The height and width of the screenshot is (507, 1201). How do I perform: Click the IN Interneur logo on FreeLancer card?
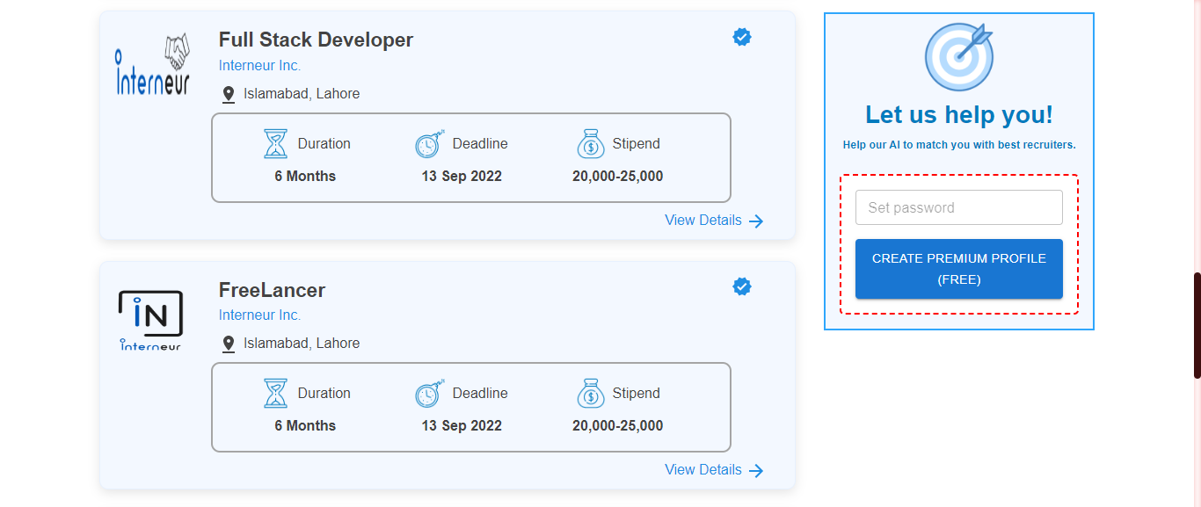pos(150,321)
